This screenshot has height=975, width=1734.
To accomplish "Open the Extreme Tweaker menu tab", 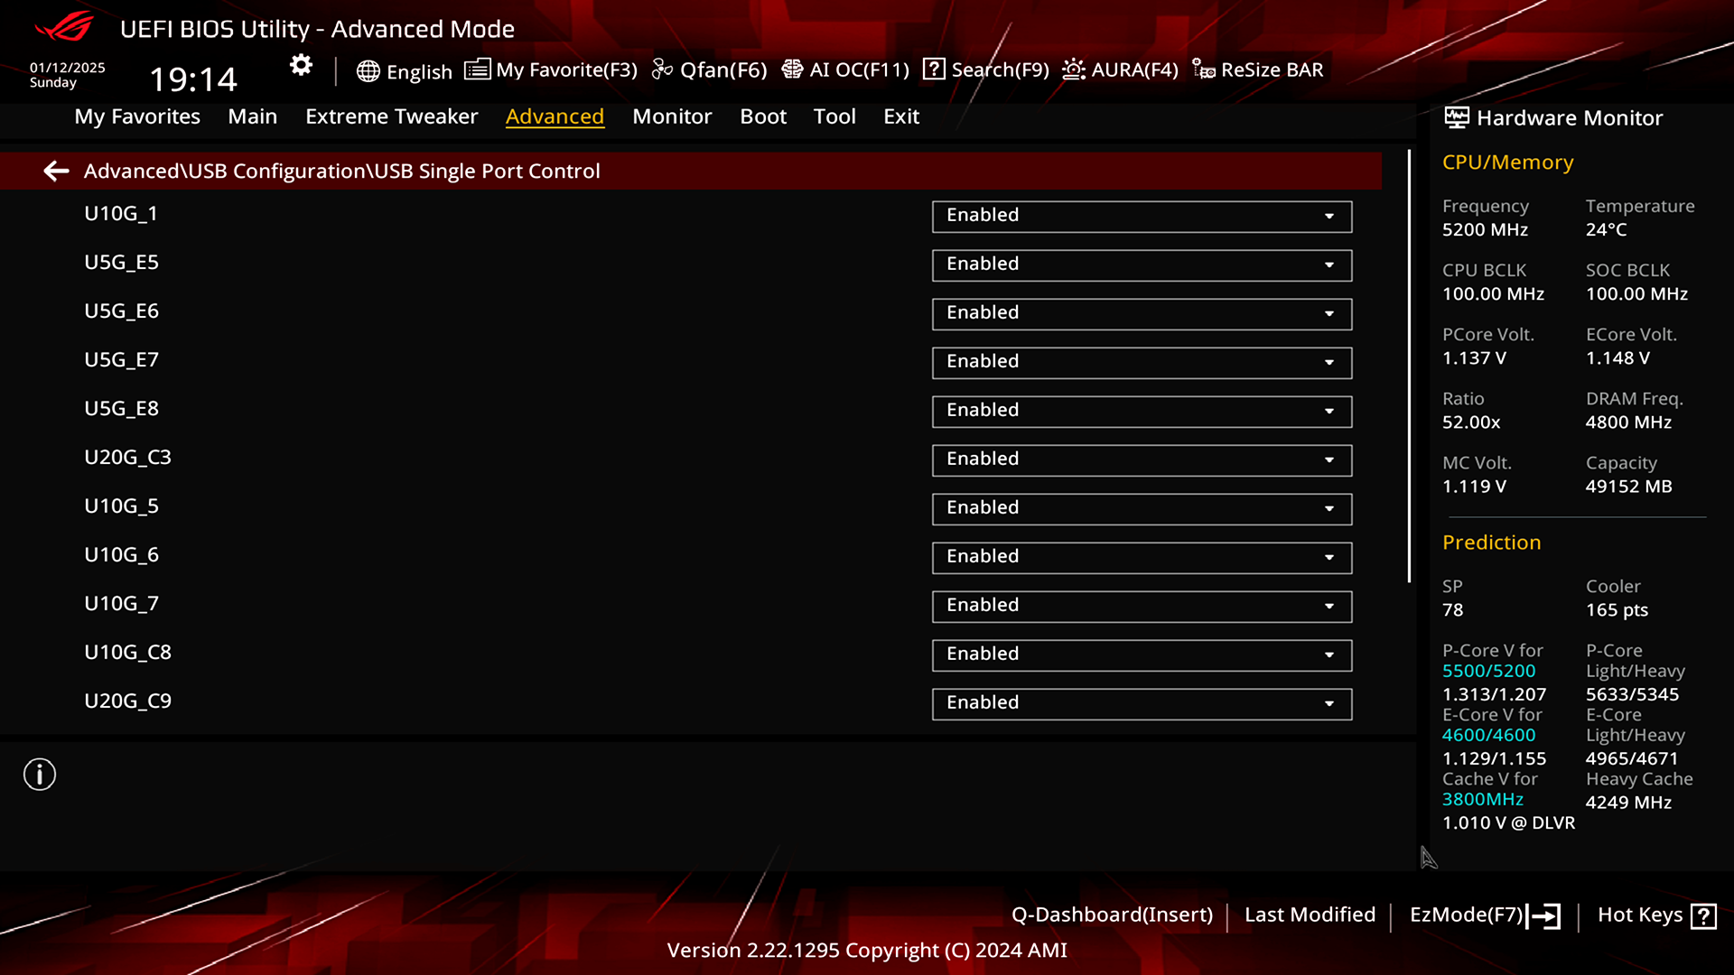I will coord(392,116).
